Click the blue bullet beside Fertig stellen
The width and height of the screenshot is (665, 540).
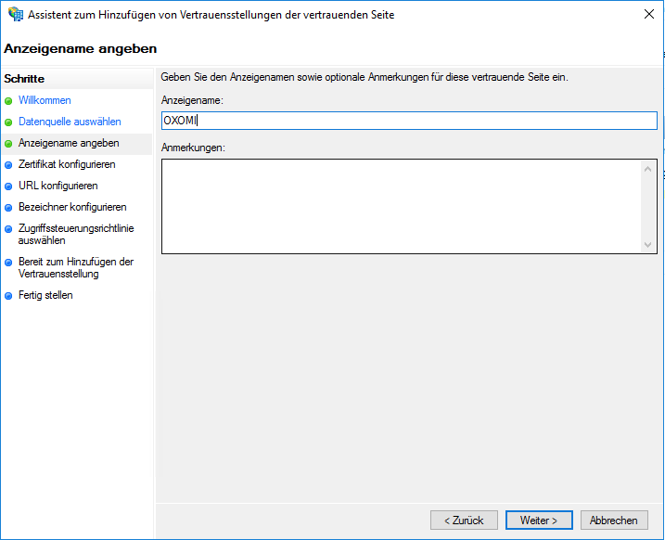coord(8,296)
